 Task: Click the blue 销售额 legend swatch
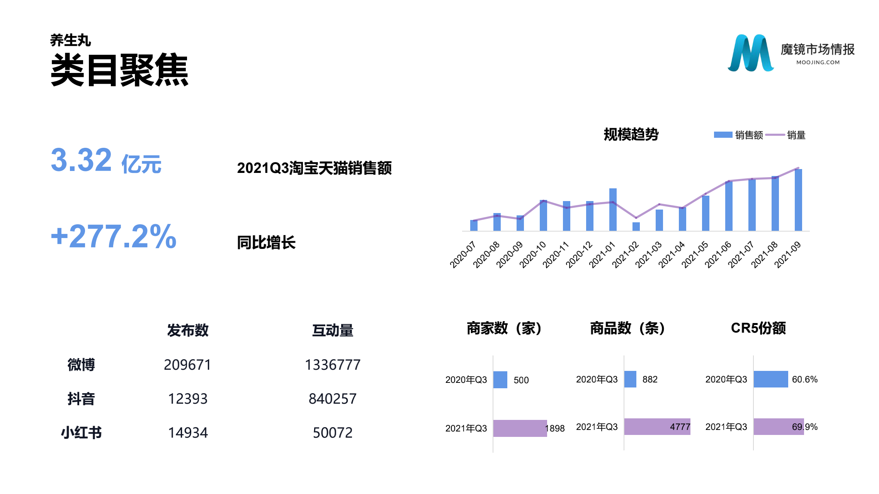coord(723,135)
